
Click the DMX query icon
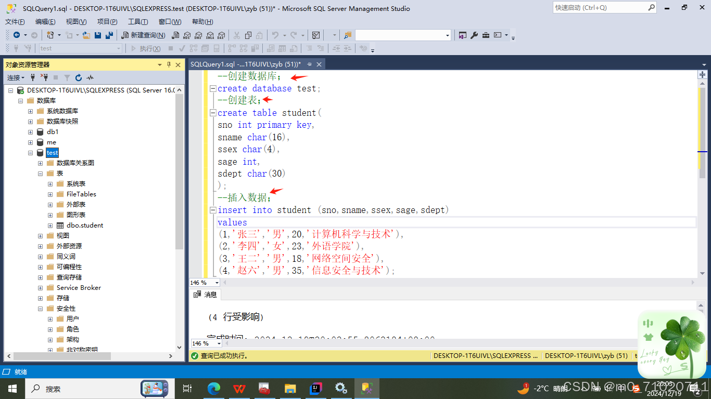pyautogui.click(x=198, y=35)
